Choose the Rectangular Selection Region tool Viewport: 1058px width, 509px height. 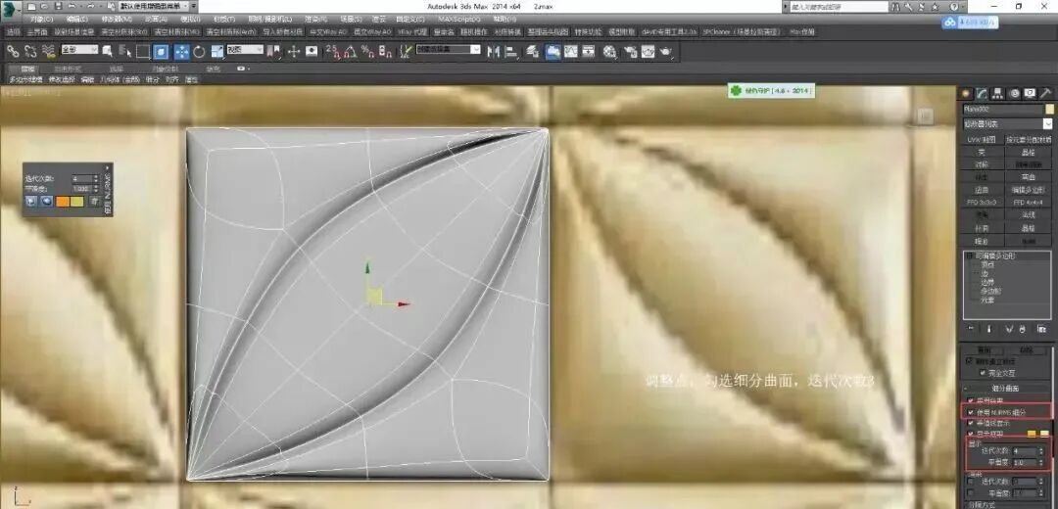142,51
